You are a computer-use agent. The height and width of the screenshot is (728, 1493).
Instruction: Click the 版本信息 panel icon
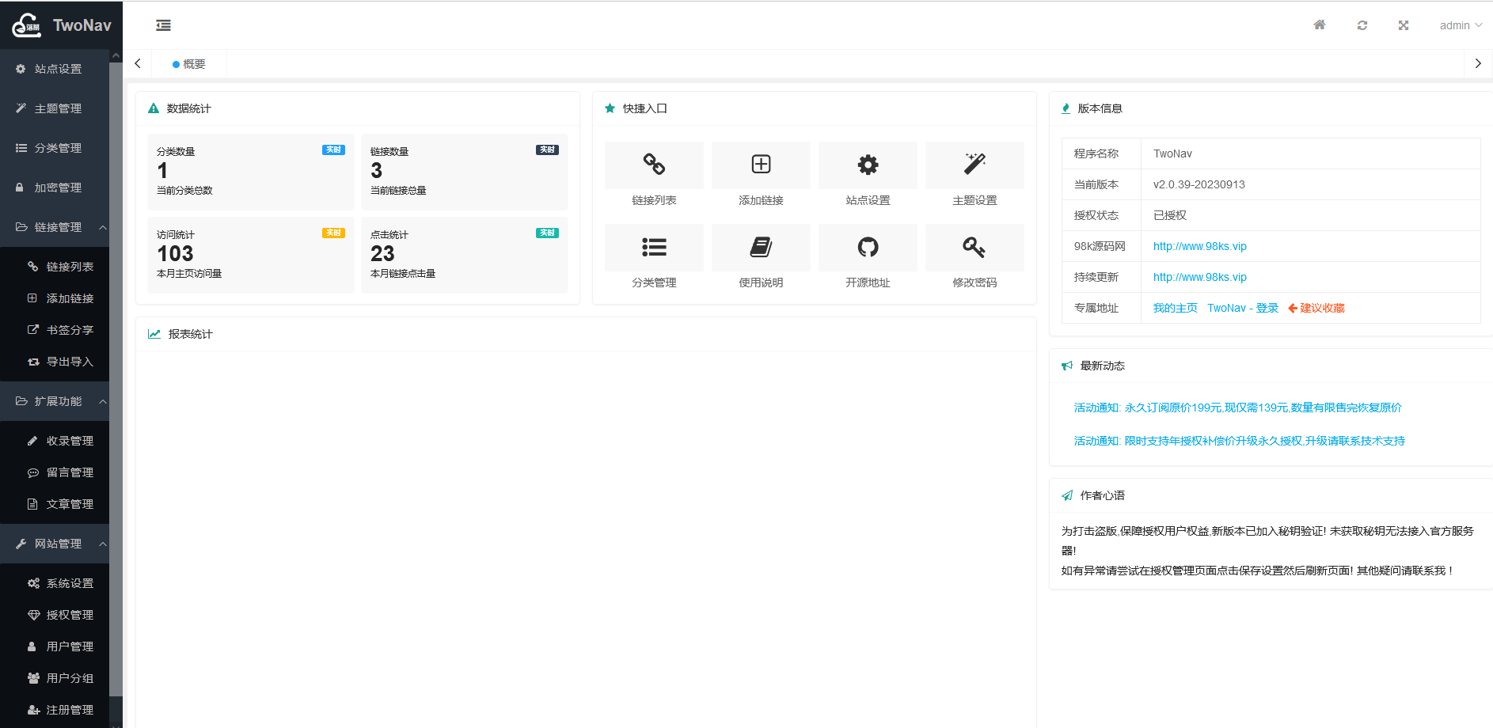[x=1066, y=108]
